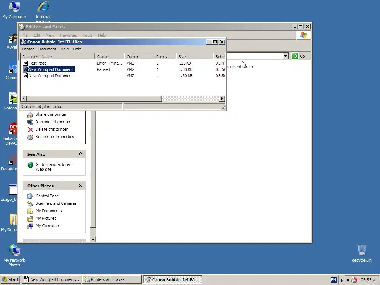Click the Rename this printer icon
The width and height of the screenshot is (380, 285).
30,122
